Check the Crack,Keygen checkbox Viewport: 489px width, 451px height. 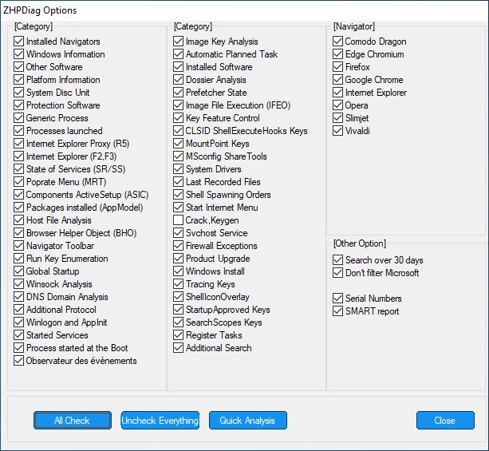point(178,220)
